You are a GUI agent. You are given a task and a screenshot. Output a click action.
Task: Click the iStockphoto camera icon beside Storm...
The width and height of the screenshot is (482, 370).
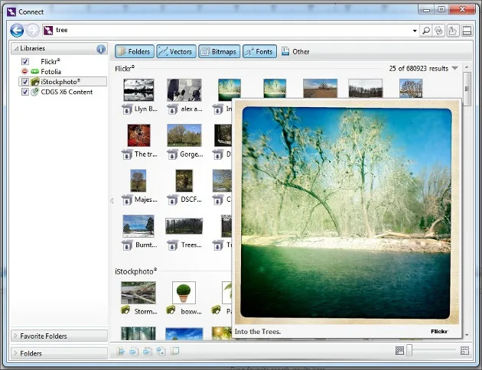pos(125,310)
